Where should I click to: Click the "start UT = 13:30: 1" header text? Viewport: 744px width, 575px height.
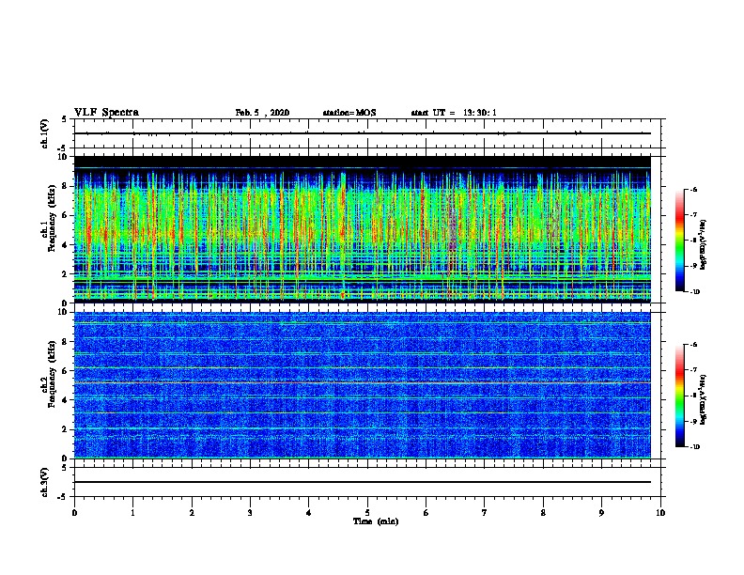pos(454,113)
